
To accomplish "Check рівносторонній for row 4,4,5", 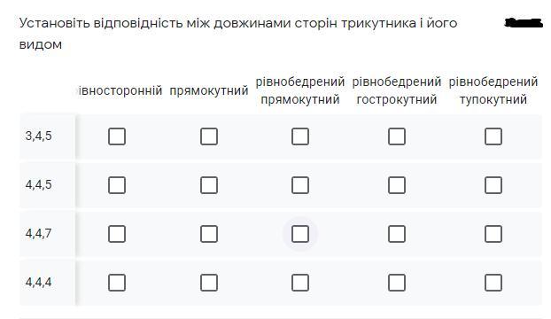I will [117, 185].
